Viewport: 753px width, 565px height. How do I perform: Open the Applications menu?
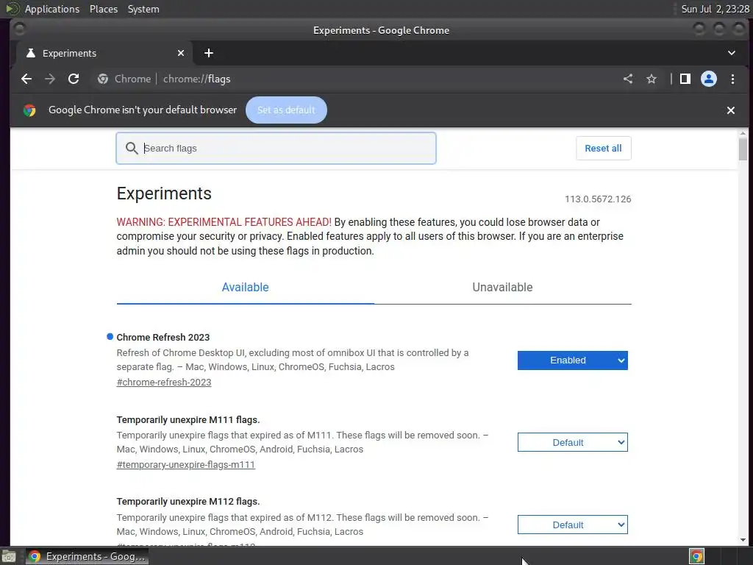click(x=52, y=9)
